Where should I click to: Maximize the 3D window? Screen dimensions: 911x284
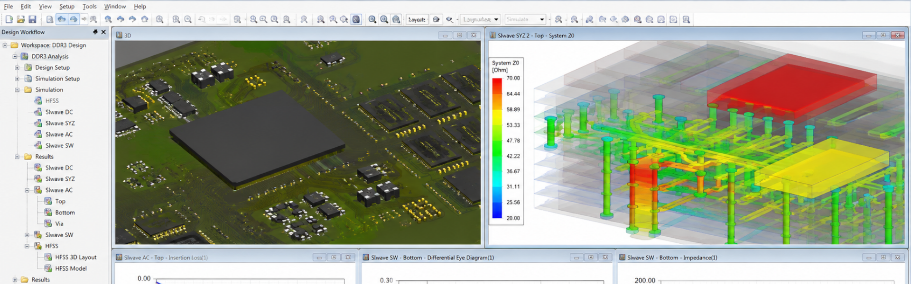(459, 35)
